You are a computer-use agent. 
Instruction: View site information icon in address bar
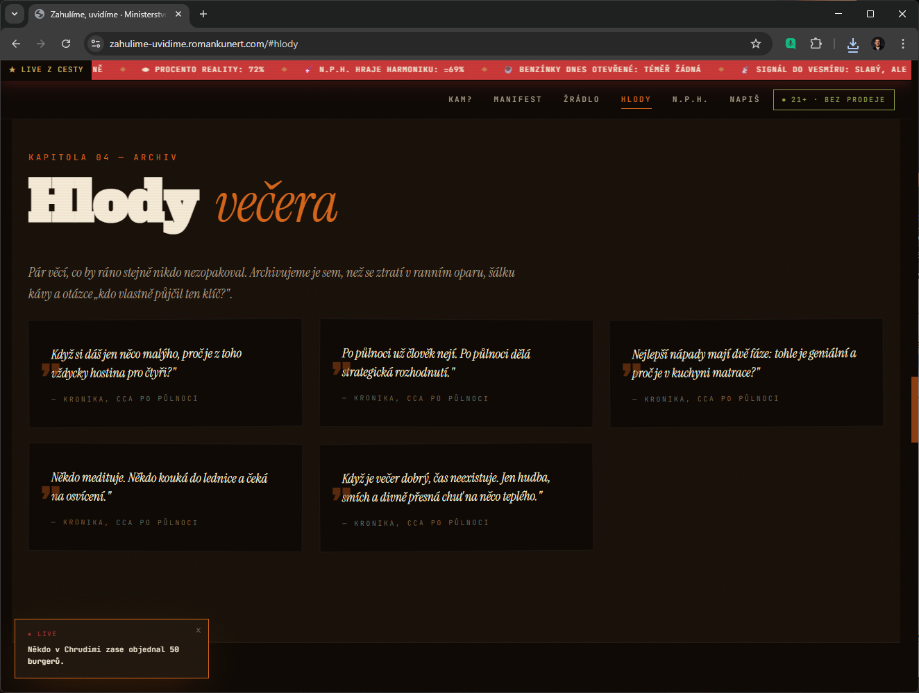coord(96,44)
